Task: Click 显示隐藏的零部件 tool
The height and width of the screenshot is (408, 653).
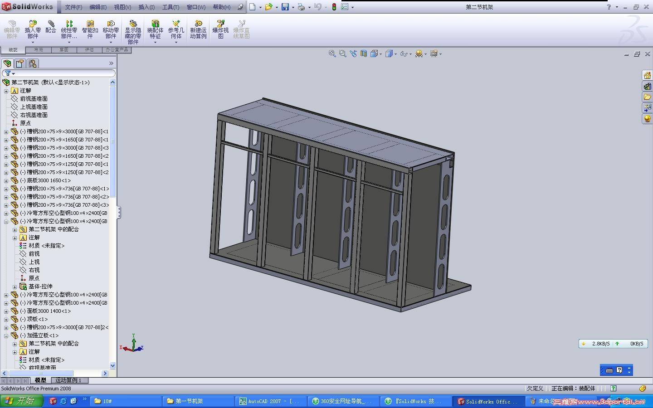Action: [133, 32]
